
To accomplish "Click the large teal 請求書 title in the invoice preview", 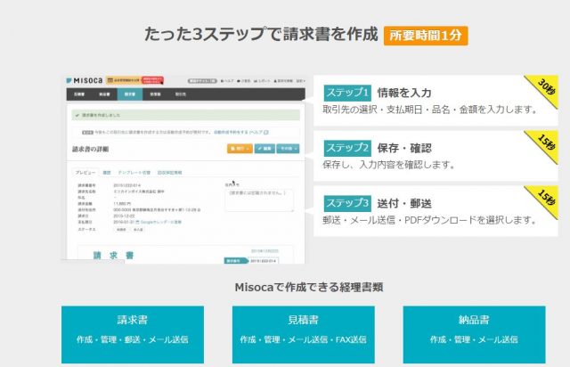I will click(113, 256).
